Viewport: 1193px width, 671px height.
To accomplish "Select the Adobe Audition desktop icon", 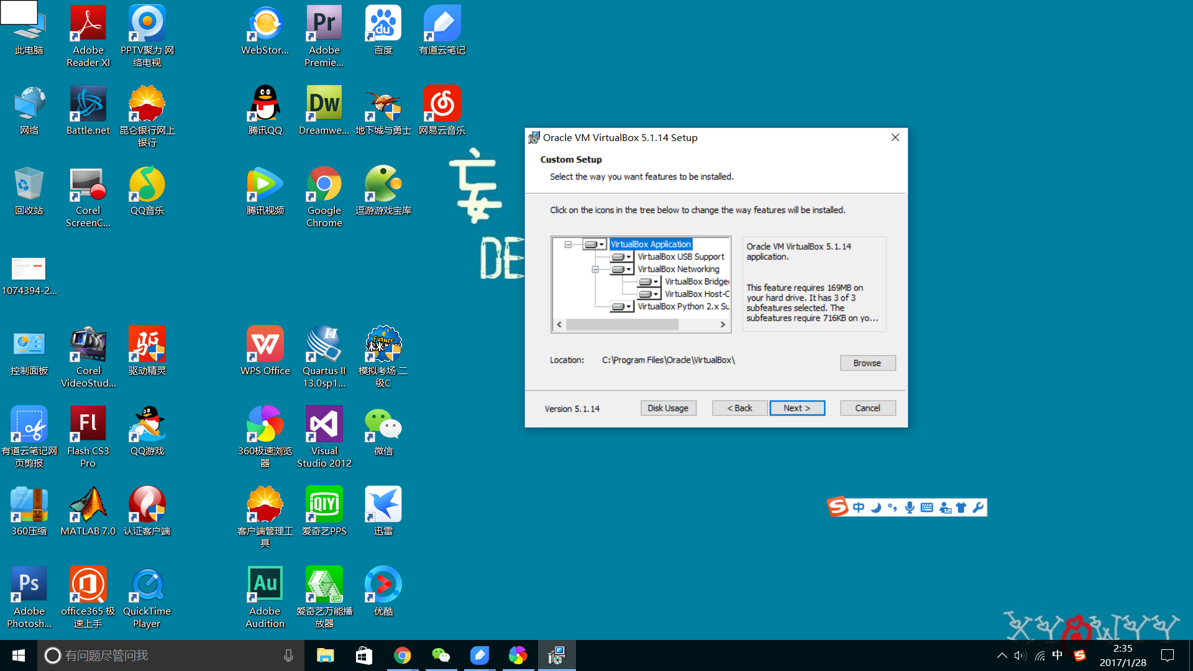I will (265, 598).
